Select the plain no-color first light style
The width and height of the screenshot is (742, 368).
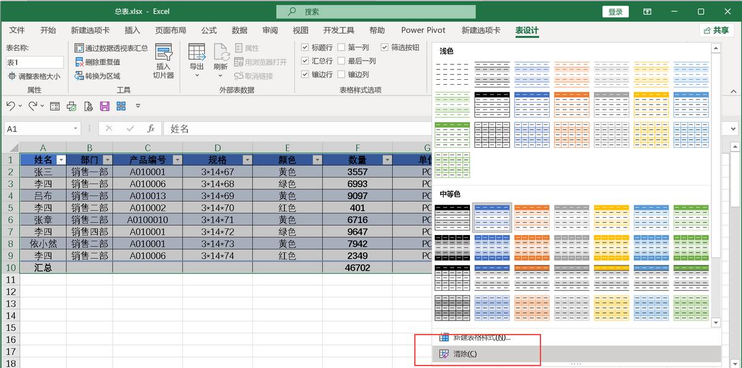[x=453, y=74]
